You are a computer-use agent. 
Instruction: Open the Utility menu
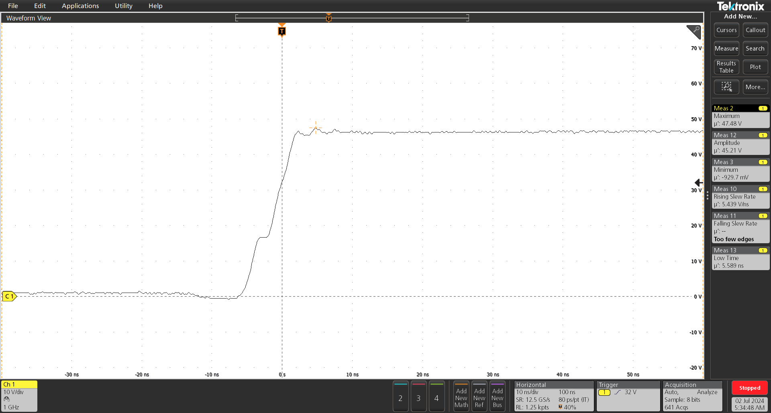tap(123, 6)
